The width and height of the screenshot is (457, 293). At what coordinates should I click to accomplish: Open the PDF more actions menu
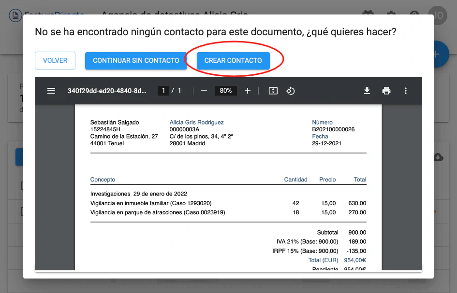[x=406, y=91]
